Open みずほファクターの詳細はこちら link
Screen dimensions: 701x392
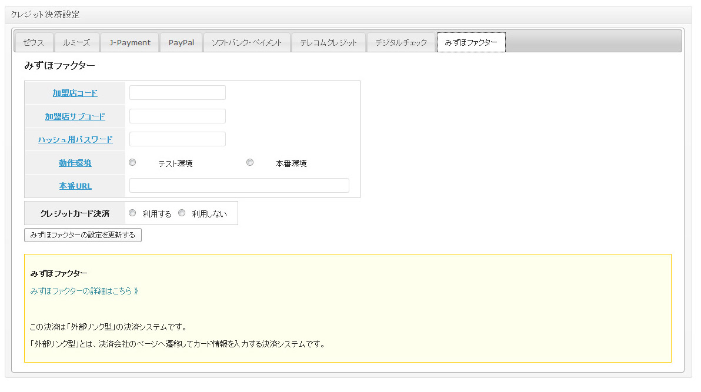click(84, 291)
